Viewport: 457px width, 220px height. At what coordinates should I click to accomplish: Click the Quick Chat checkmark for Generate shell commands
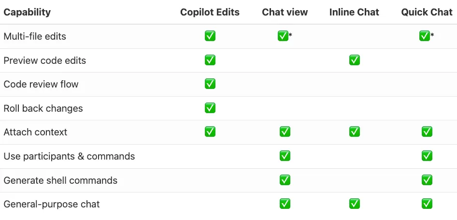(x=427, y=180)
